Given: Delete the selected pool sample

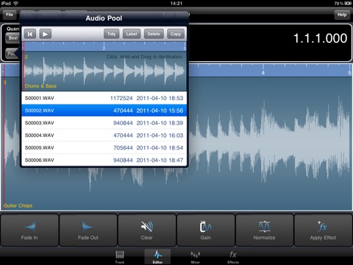Looking at the screenshot, I should click(154, 34).
